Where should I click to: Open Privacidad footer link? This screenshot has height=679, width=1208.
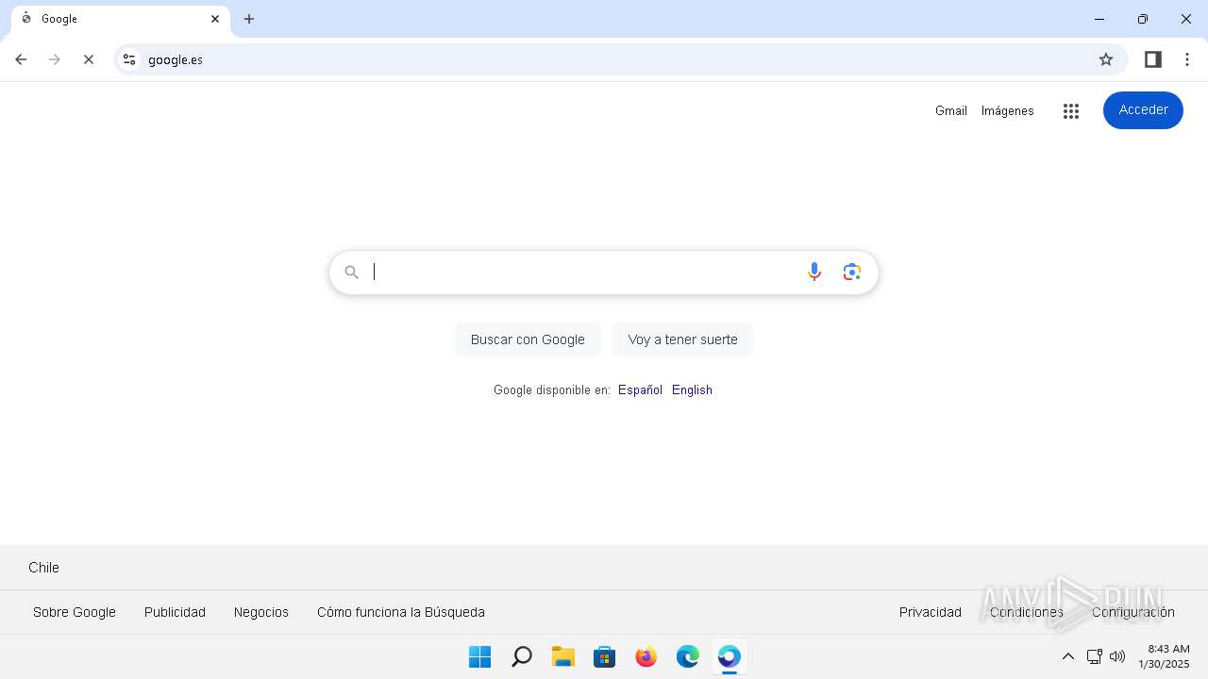point(931,612)
